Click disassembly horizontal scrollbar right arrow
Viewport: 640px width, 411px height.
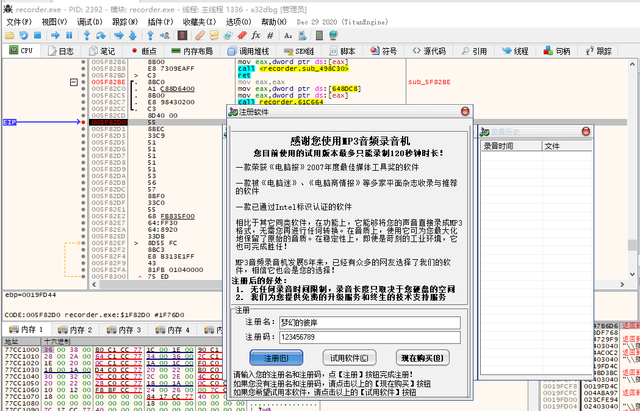coord(622,285)
